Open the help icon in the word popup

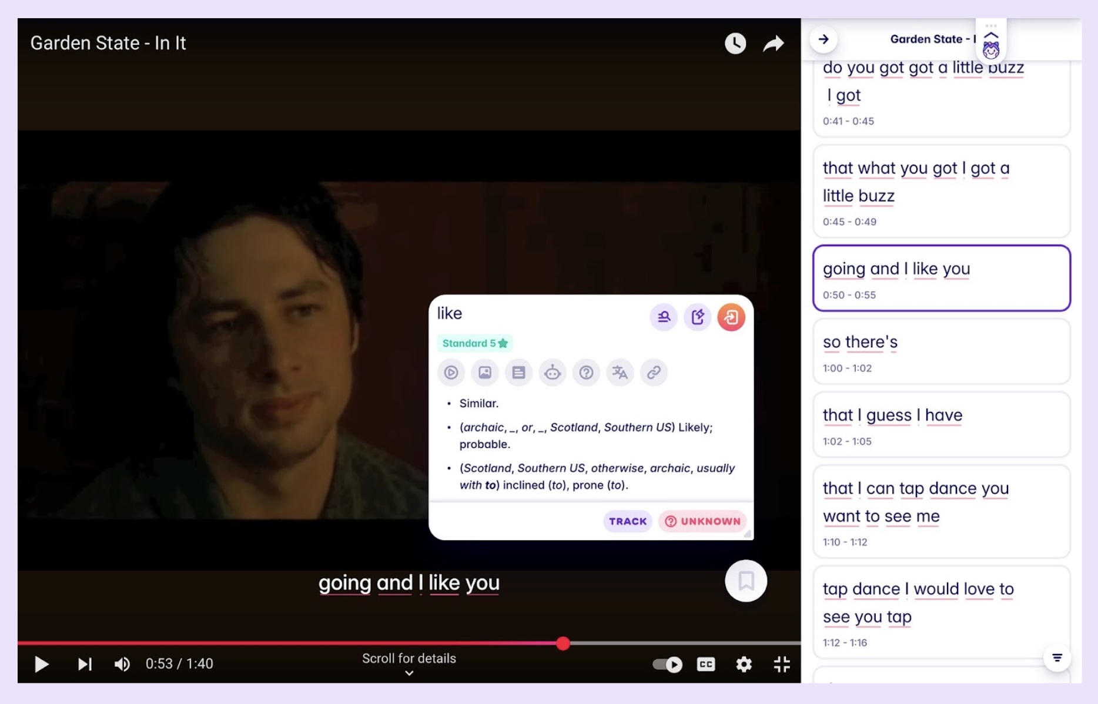pyautogui.click(x=586, y=372)
